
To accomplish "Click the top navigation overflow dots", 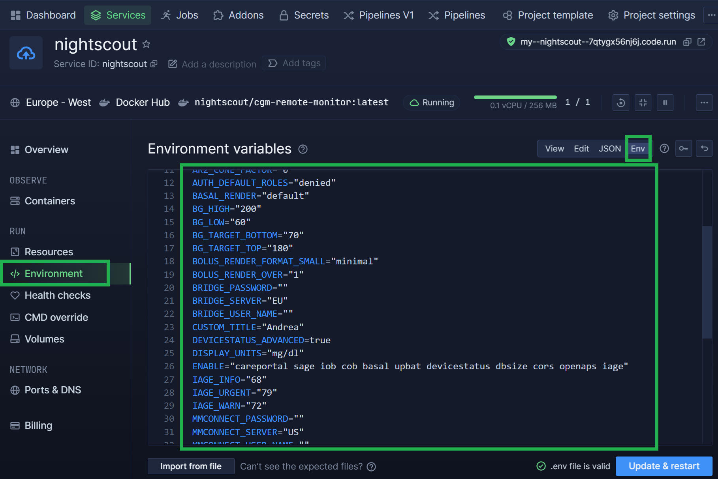I will 711,15.
